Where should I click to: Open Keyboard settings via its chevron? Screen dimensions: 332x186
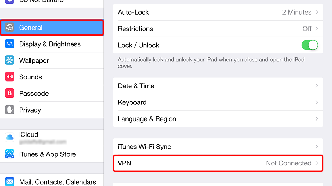pyautogui.click(x=317, y=102)
